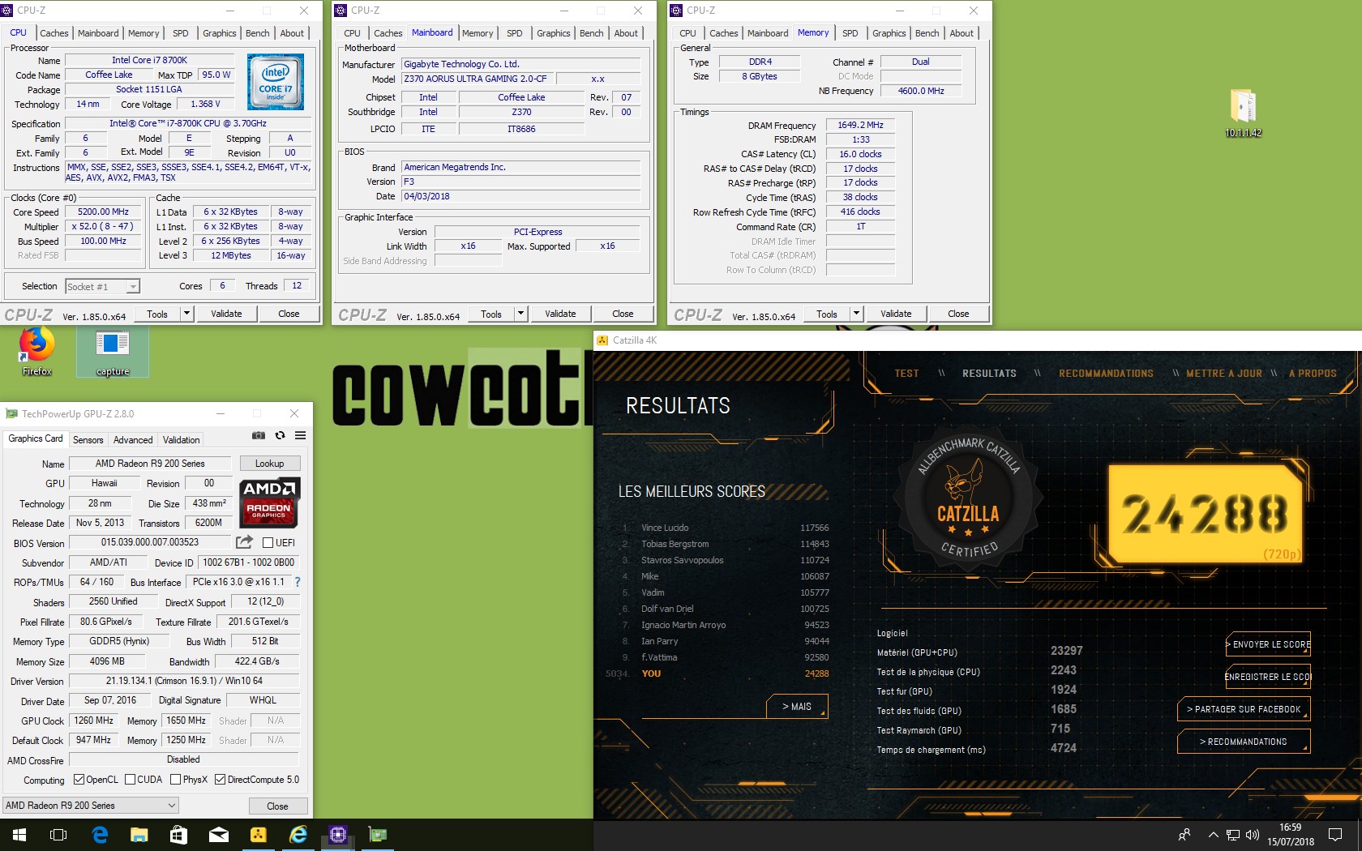Open A PROPOS in Catzilla menu

pyautogui.click(x=1313, y=374)
